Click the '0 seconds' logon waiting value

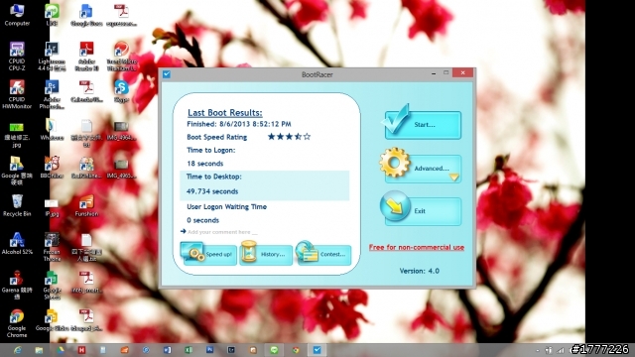[202, 220]
